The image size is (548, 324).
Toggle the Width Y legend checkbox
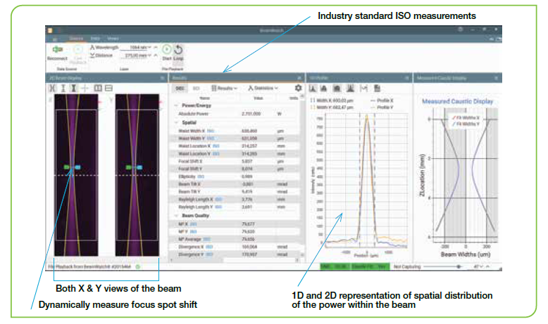(312, 106)
